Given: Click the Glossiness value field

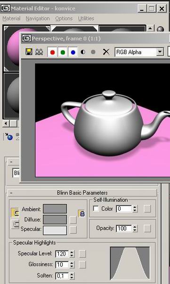Looking at the screenshot, I should [62, 265].
